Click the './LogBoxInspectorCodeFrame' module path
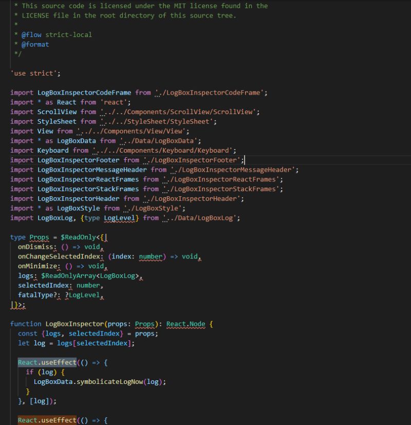The image size is (411, 425). pos(216,93)
